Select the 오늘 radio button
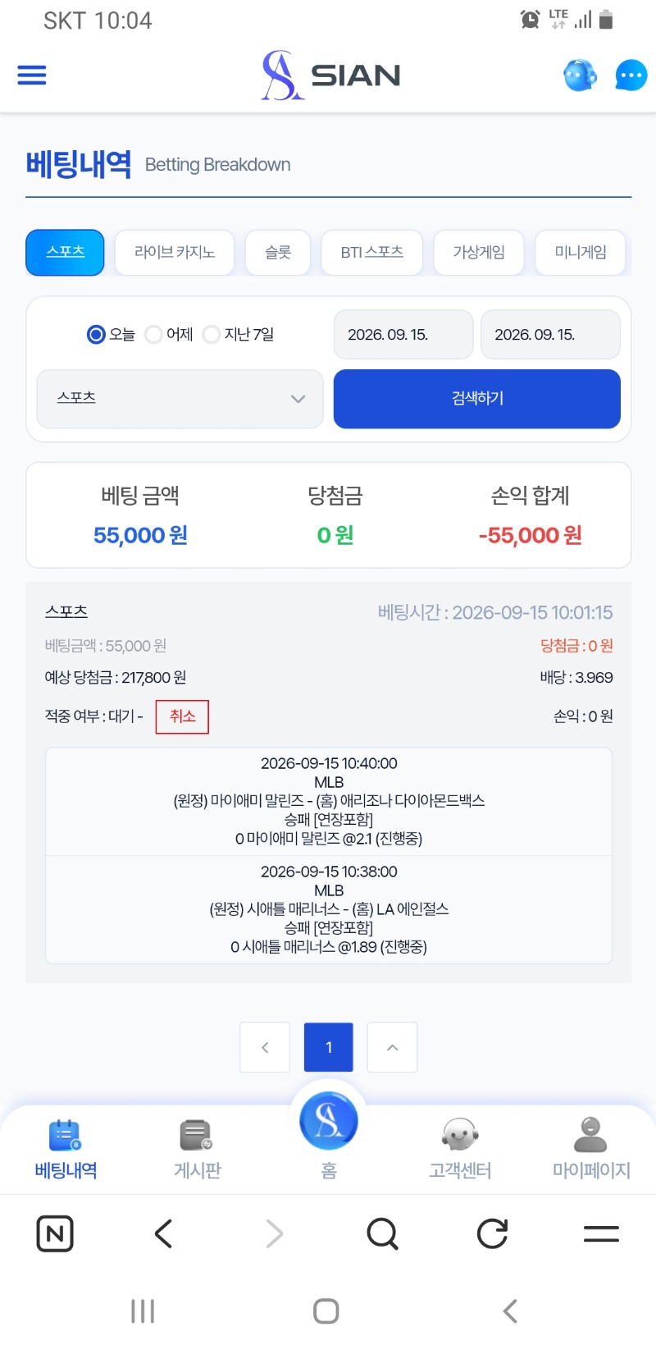 pyautogui.click(x=96, y=334)
